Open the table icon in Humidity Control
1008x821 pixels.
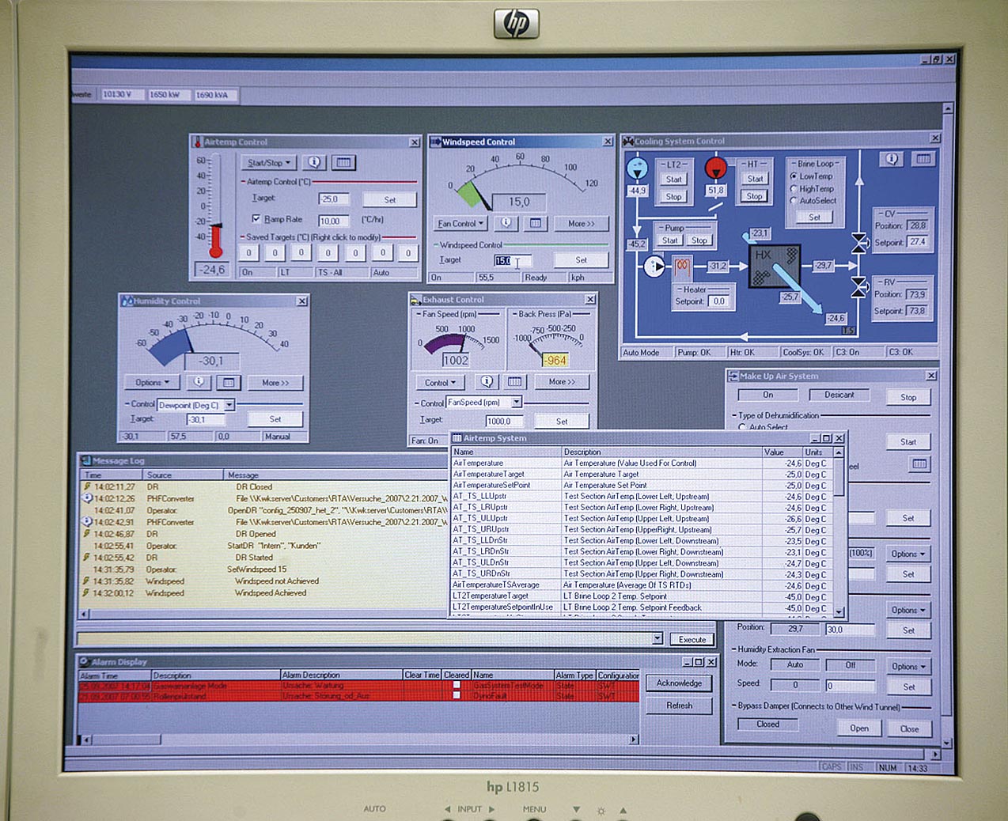click(x=228, y=383)
